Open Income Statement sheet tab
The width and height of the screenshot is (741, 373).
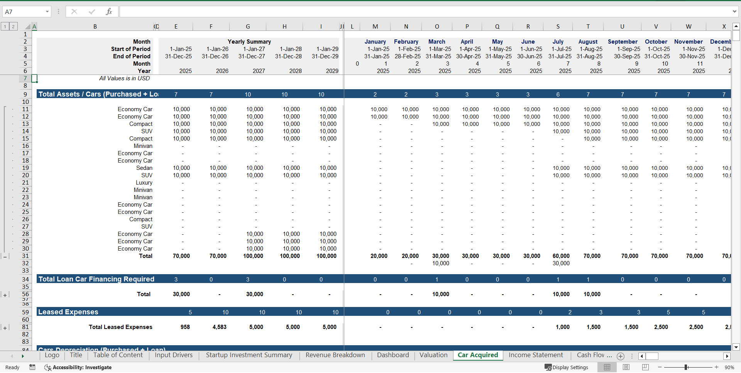536,355
